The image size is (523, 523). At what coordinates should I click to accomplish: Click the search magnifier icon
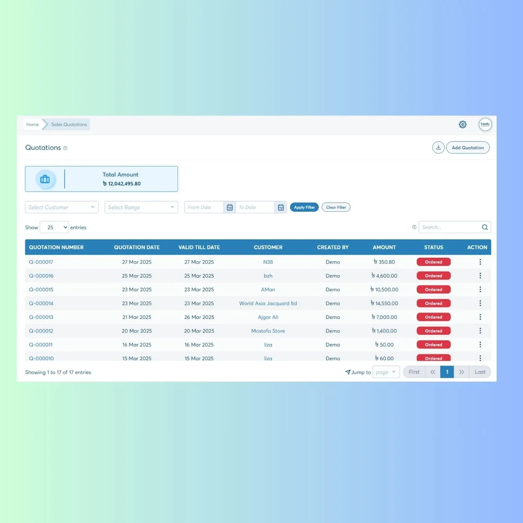[x=485, y=227]
